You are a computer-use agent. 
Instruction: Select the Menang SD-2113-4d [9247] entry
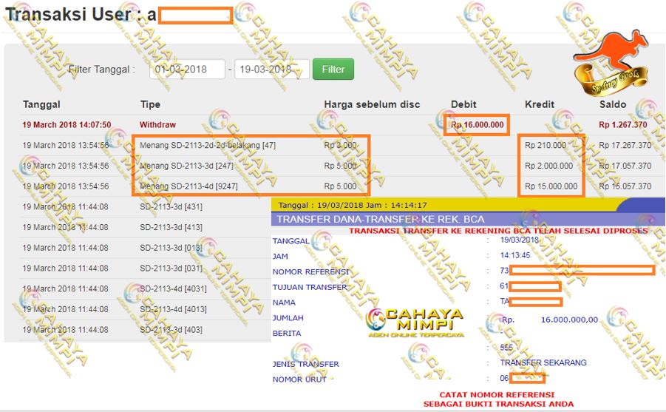(x=187, y=186)
